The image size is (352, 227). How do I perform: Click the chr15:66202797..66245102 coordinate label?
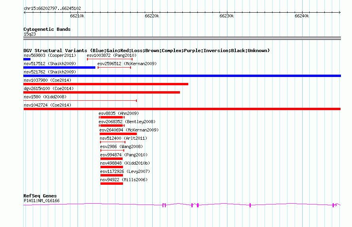[x=52, y=9]
